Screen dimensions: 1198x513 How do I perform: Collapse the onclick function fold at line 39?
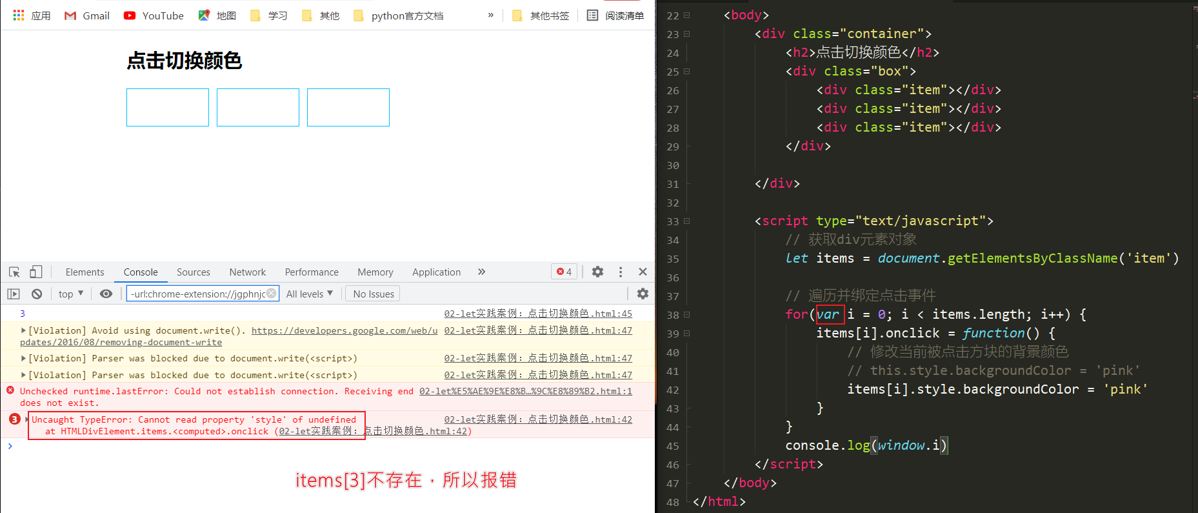687,333
